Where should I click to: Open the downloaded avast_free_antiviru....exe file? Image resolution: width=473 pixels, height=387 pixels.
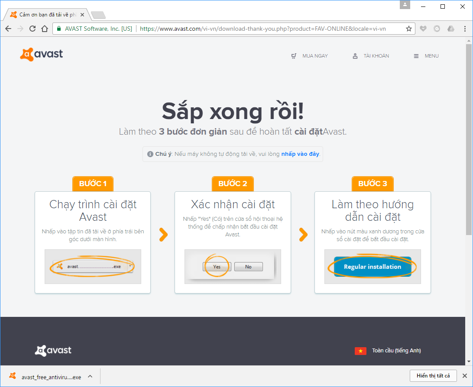(x=51, y=377)
